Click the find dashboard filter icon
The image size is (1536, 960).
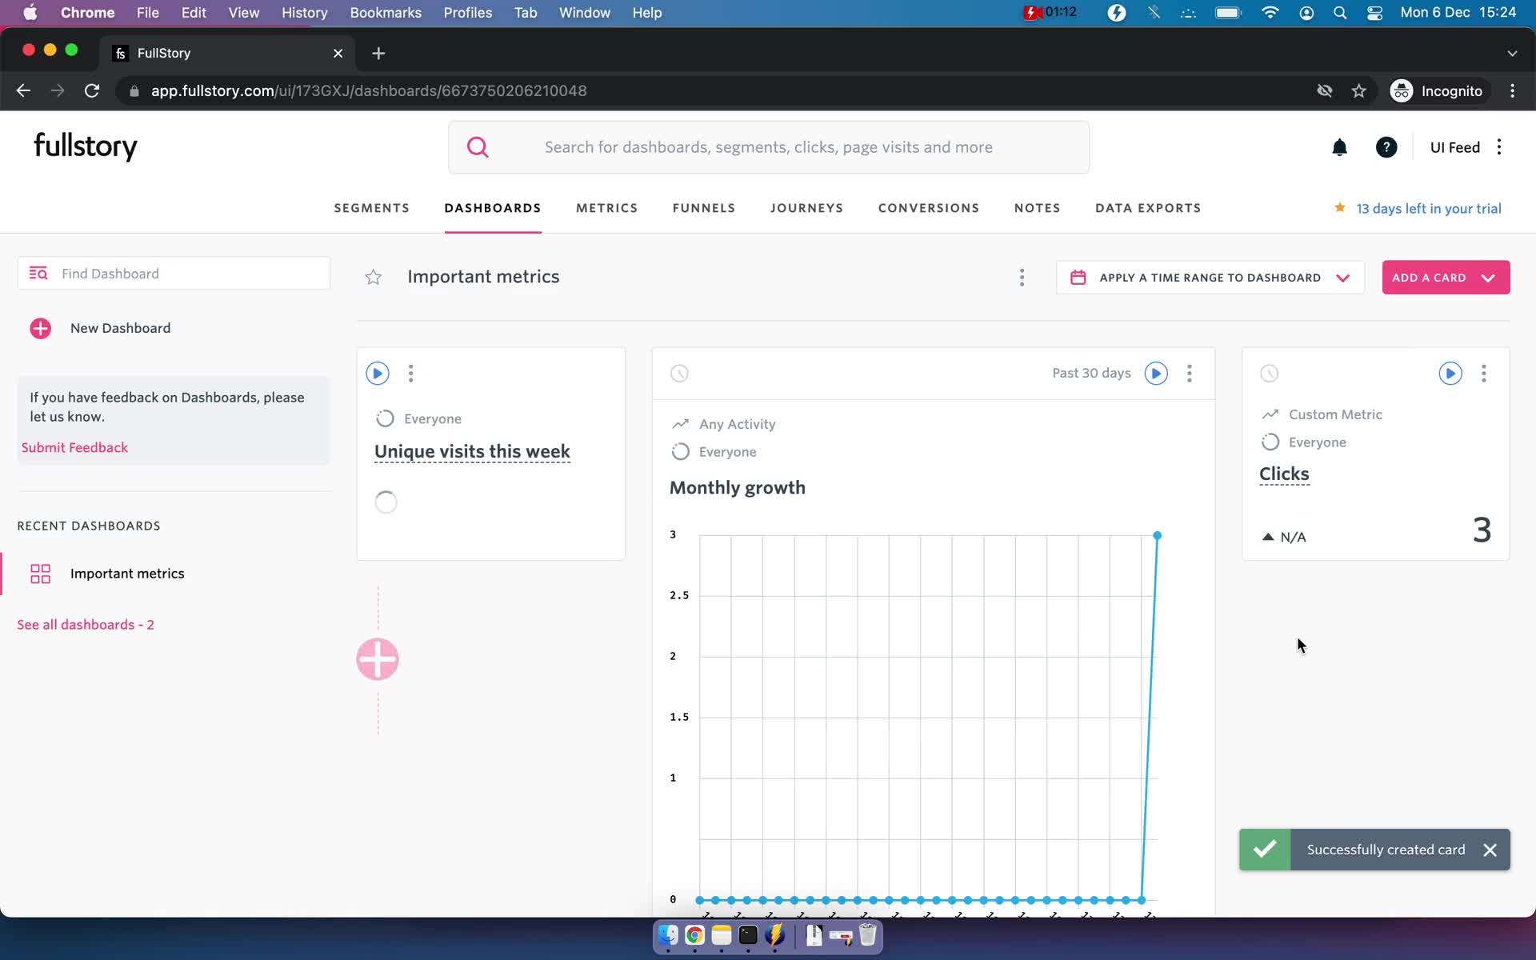[38, 274]
